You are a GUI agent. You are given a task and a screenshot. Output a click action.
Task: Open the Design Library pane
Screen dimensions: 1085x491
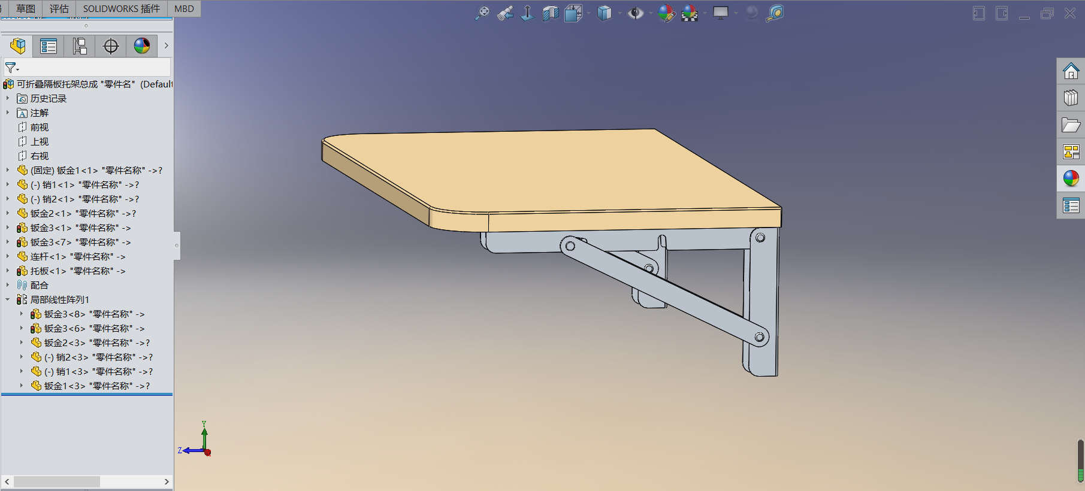point(1071,98)
